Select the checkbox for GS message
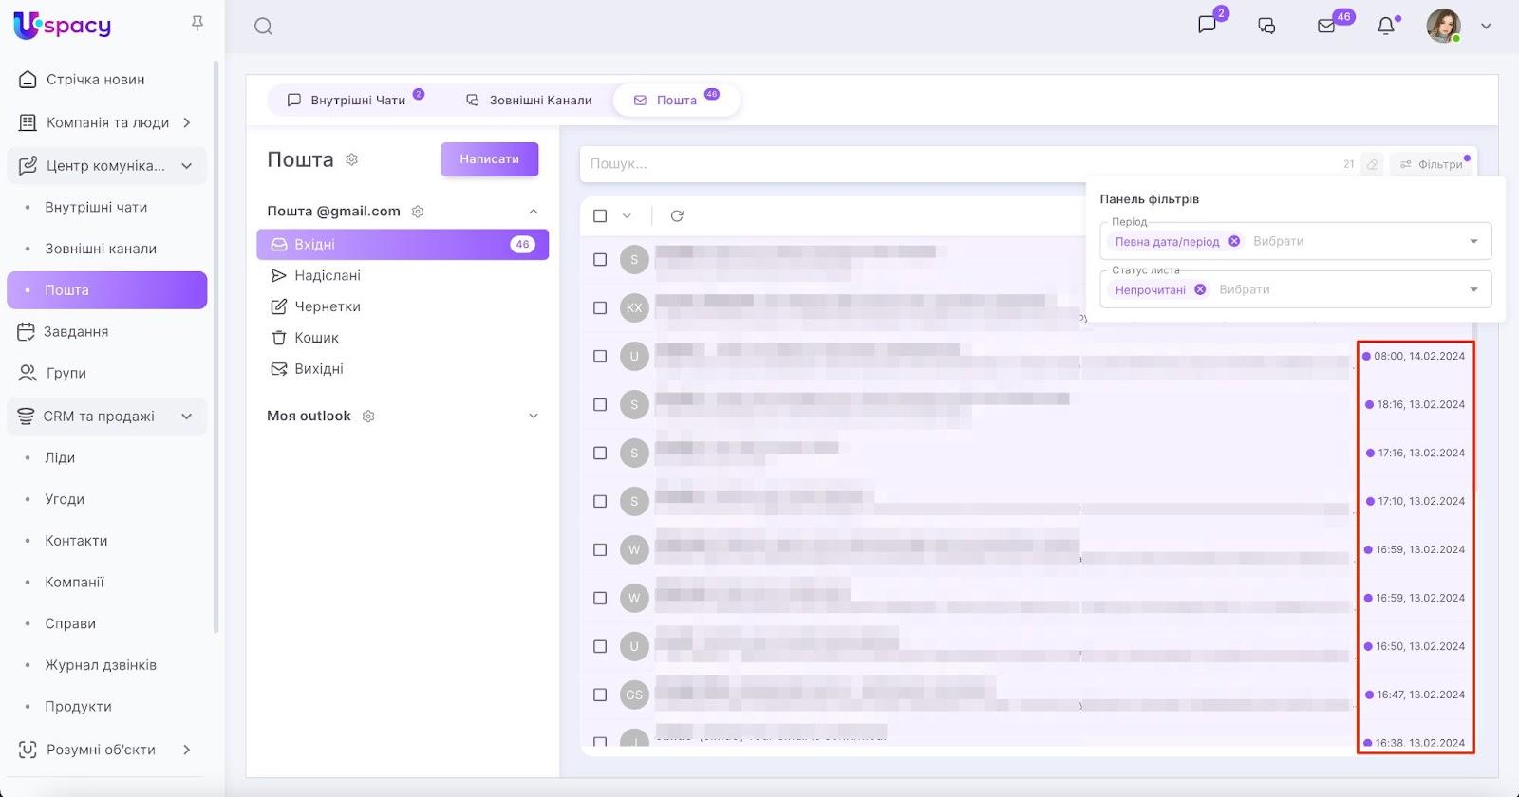Image resolution: width=1519 pixels, height=797 pixels. tap(600, 695)
